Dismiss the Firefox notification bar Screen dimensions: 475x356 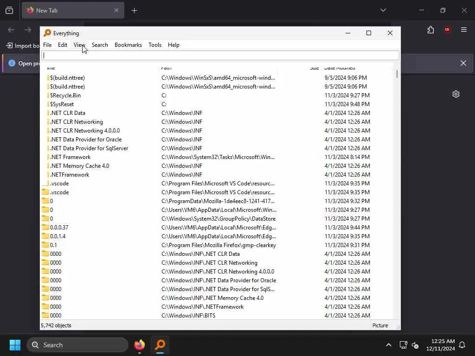pyautogui.click(x=463, y=63)
